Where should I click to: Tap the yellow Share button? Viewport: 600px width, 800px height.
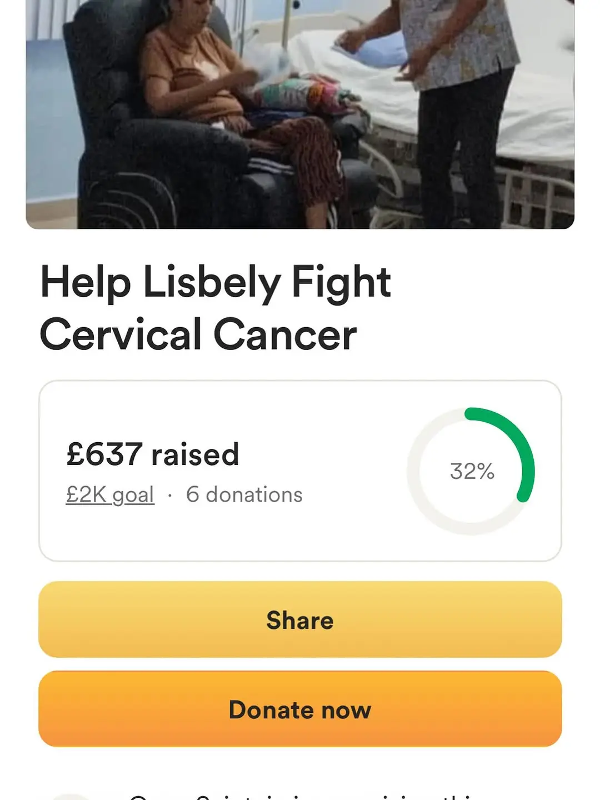point(300,619)
